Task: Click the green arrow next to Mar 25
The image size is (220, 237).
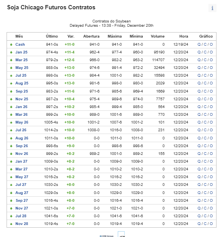Action: [11, 60]
